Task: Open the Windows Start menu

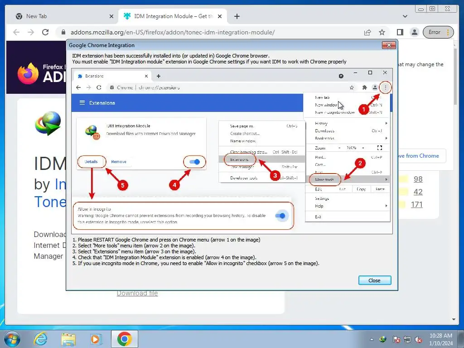Action: [x=12, y=339]
